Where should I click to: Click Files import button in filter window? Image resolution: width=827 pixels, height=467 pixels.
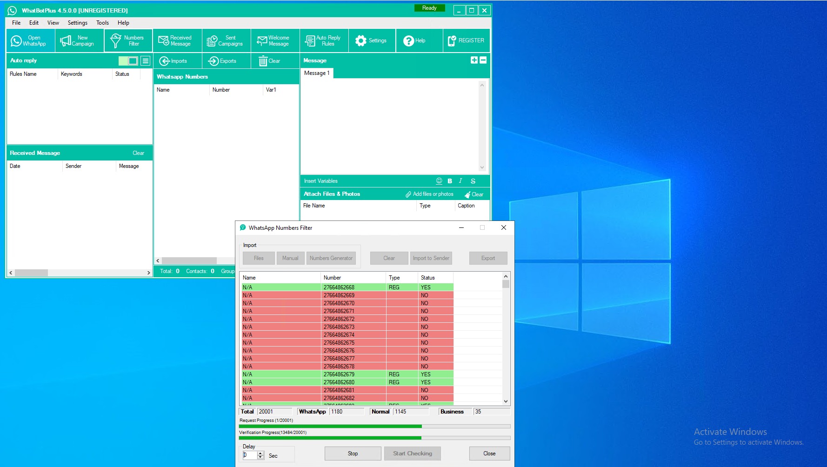pyautogui.click(x=259, y=258)
